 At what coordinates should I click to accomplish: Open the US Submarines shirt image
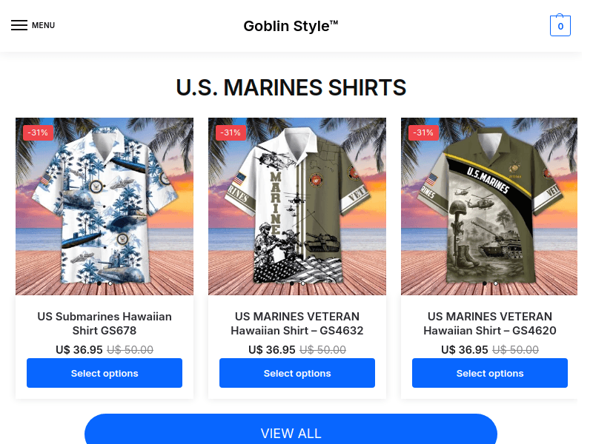[105, 206]
